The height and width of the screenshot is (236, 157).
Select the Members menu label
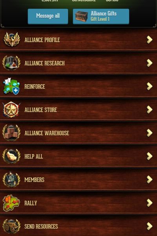coord(35,180)
